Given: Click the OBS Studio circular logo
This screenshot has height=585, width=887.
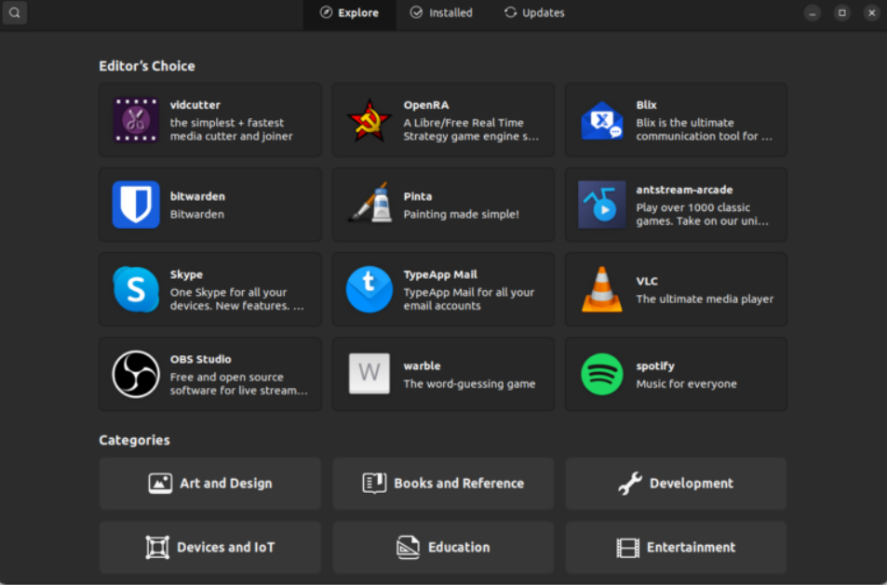Looking at the screenshot, I should coord(136,374).
